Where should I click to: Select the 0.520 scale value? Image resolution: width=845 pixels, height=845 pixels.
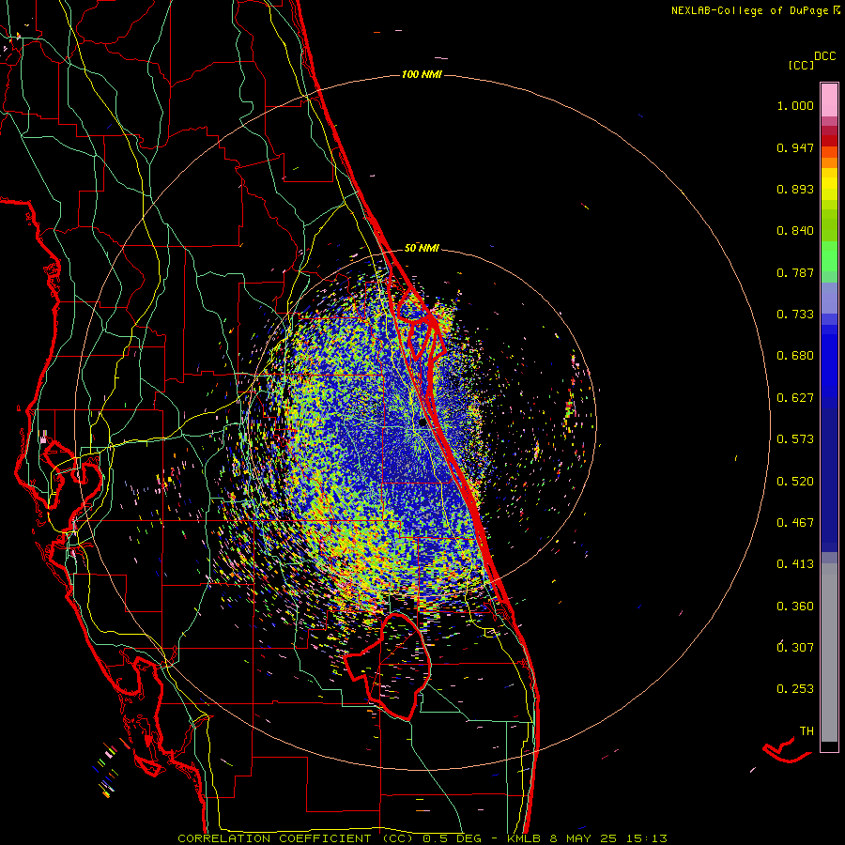[x=795, y=482]
